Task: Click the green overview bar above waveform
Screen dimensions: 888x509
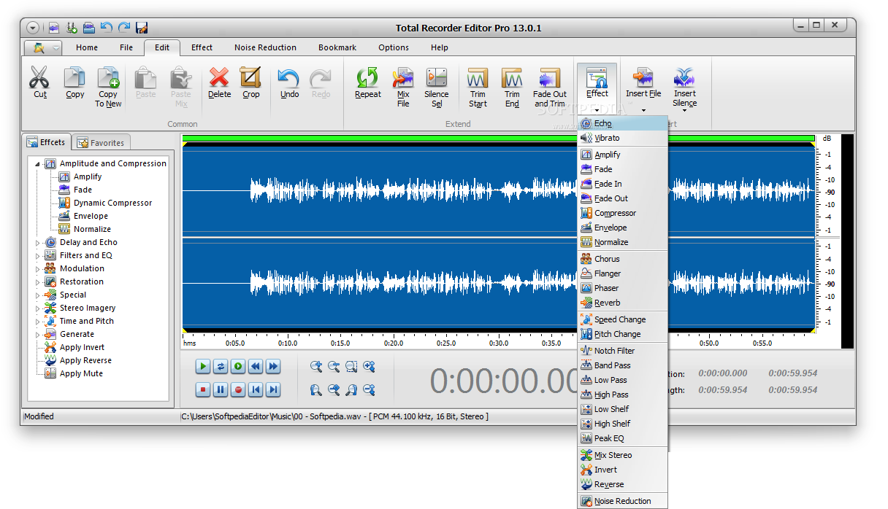Action: 498,138
